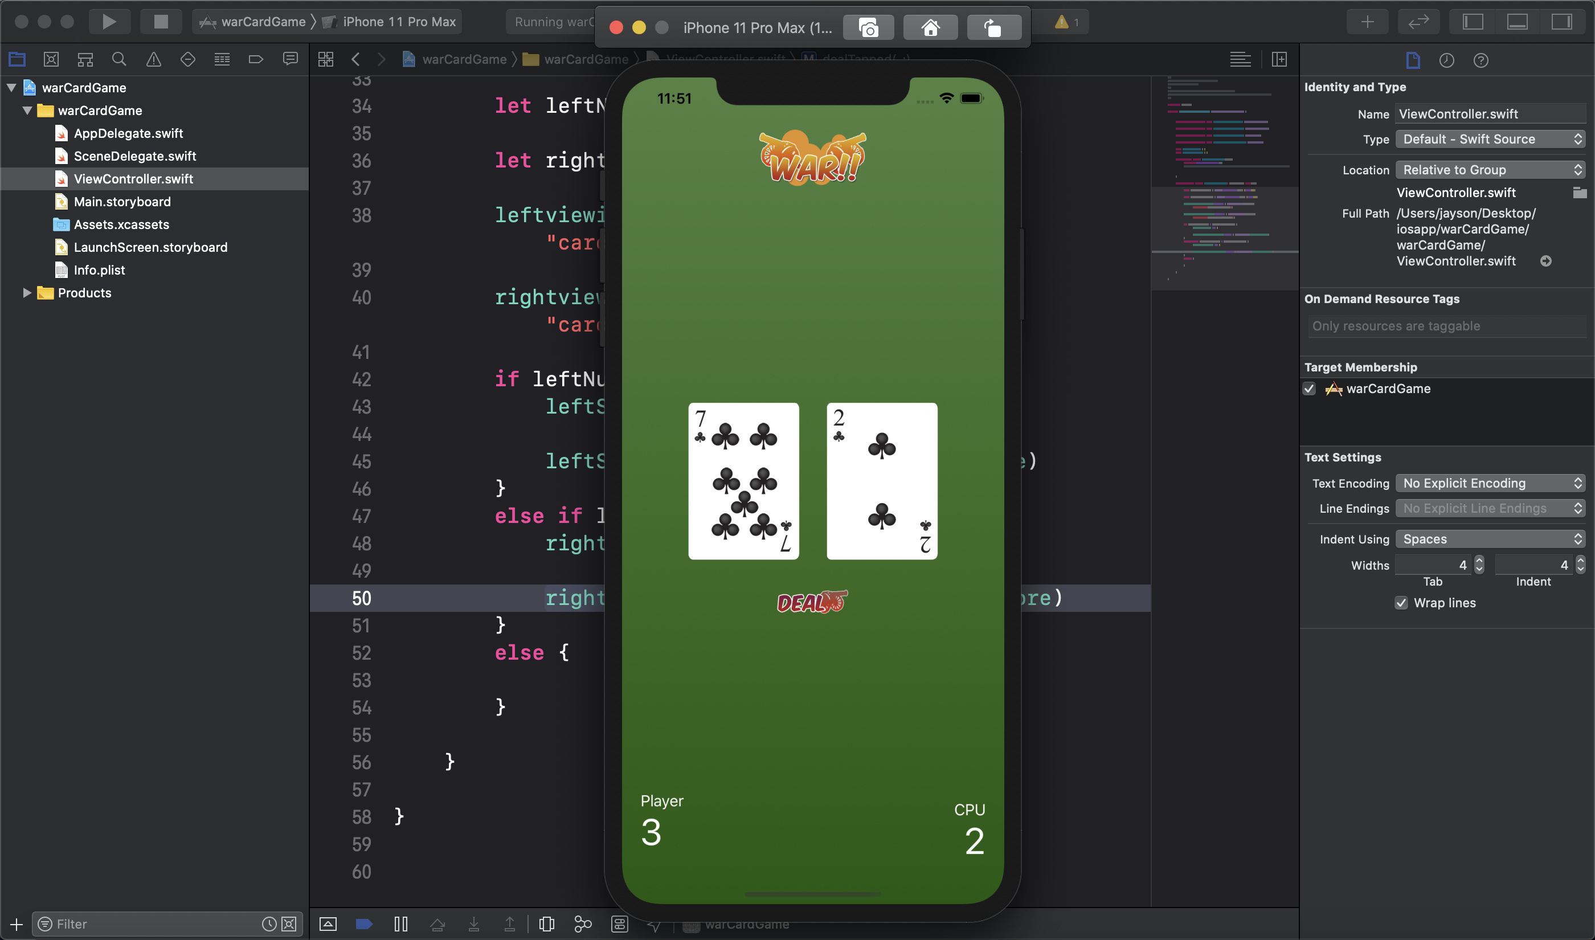Click the Run (play) button in the toolbar
The width and height of the screenshot is (1595, 940).
click(x=109, y=22)
